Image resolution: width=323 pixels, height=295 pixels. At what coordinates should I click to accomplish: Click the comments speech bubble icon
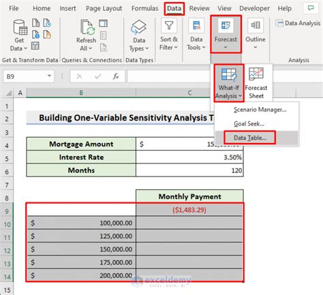pos(311,8)
